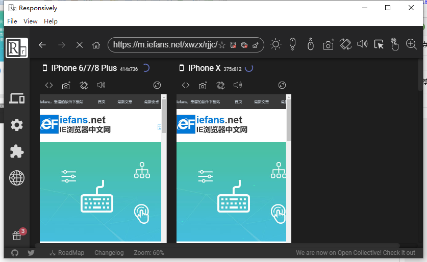Click the scroll to top mouse icon
Image resolution: width=427 pixels, height=262 pixels.
(311, 44)
